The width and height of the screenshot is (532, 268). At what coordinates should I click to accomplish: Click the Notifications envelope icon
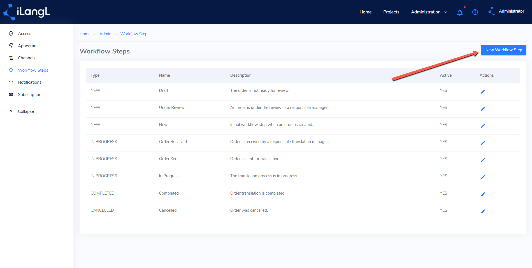(x=11, y=82)
